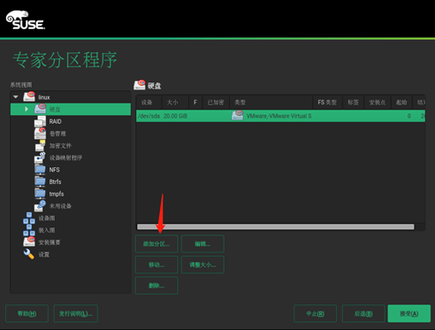The height and width of the screenshot is (330, 435).
Task: Expand the 硬盘 node arrow
Action: 27,109
